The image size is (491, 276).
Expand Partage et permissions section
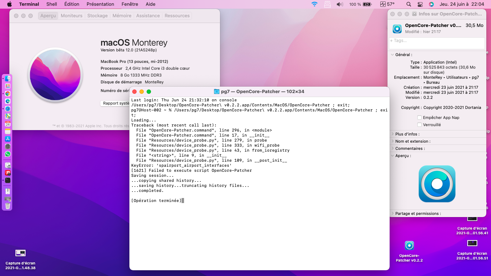pos(392,213)
